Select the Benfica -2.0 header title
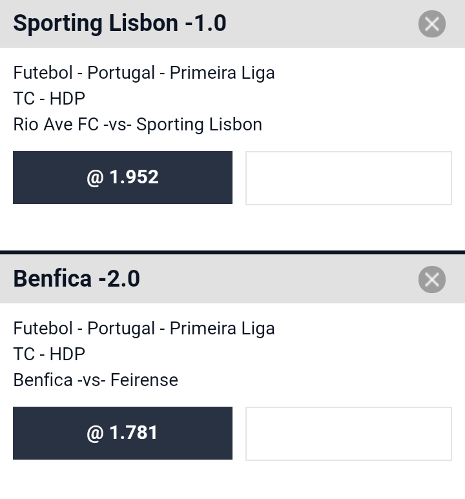Viewport: 465px width, 499px height. 76,279
